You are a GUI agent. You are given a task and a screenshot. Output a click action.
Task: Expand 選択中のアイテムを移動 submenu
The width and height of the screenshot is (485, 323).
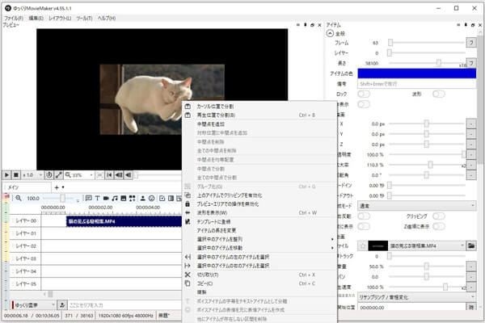click(259, 248)
